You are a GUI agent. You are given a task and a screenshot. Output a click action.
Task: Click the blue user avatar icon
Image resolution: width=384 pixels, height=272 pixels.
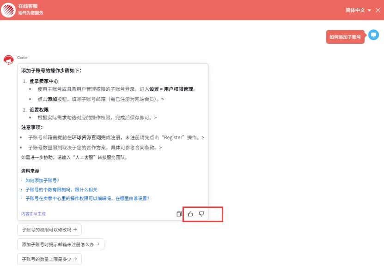pos(373,35)
